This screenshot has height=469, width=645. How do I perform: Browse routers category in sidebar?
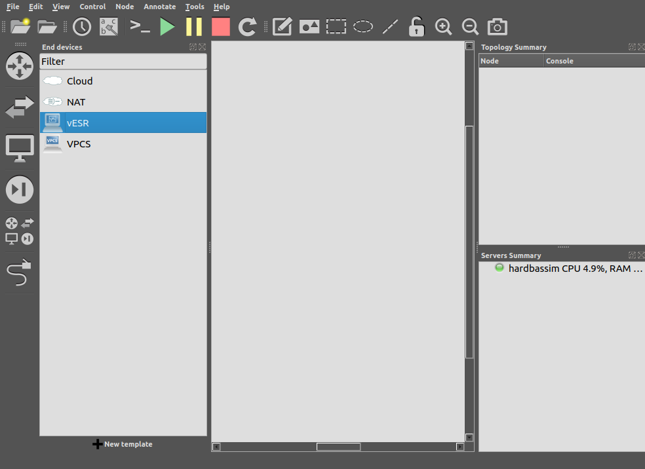tap(20, 66)
